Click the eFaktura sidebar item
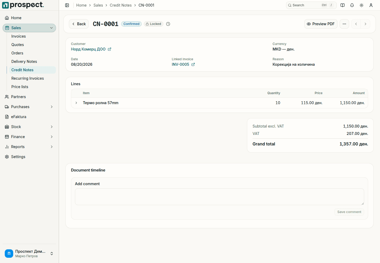380x263 pixels. (29, 117)
